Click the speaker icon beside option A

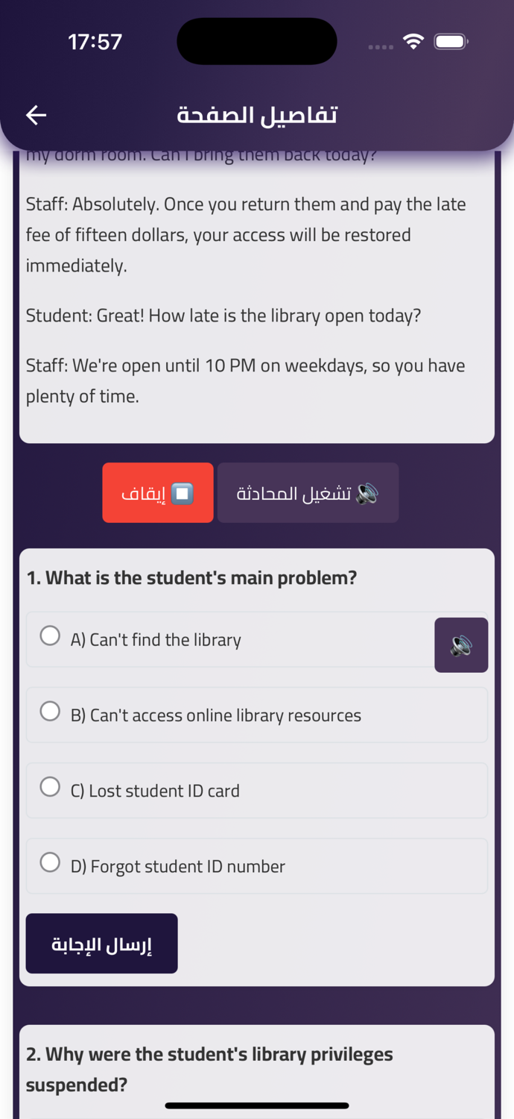461,645
